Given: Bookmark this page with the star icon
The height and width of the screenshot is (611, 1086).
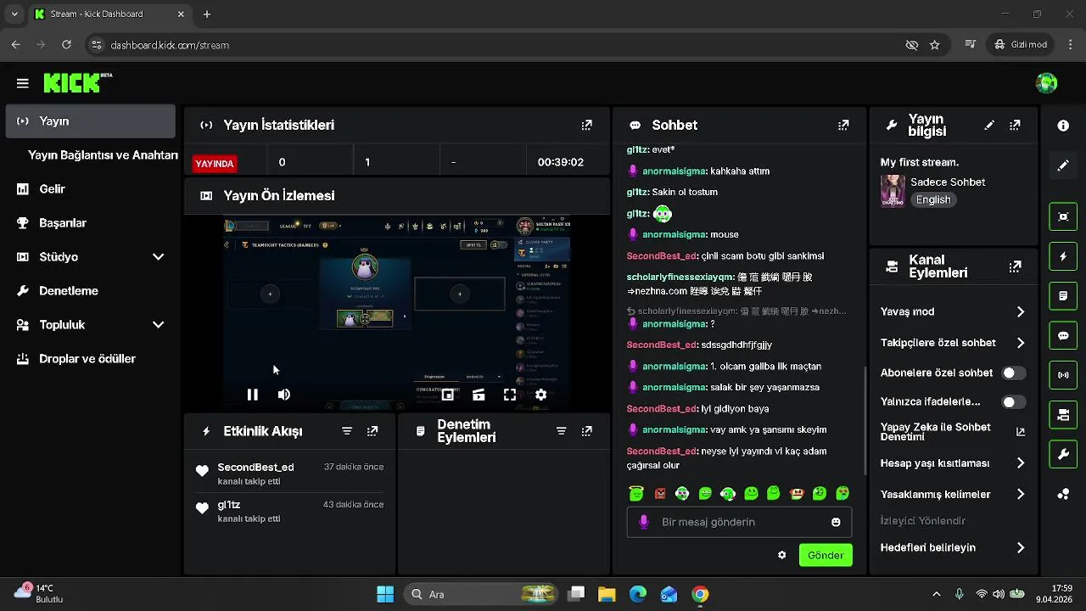Looking at the screenshot, I should pos(935,45).
